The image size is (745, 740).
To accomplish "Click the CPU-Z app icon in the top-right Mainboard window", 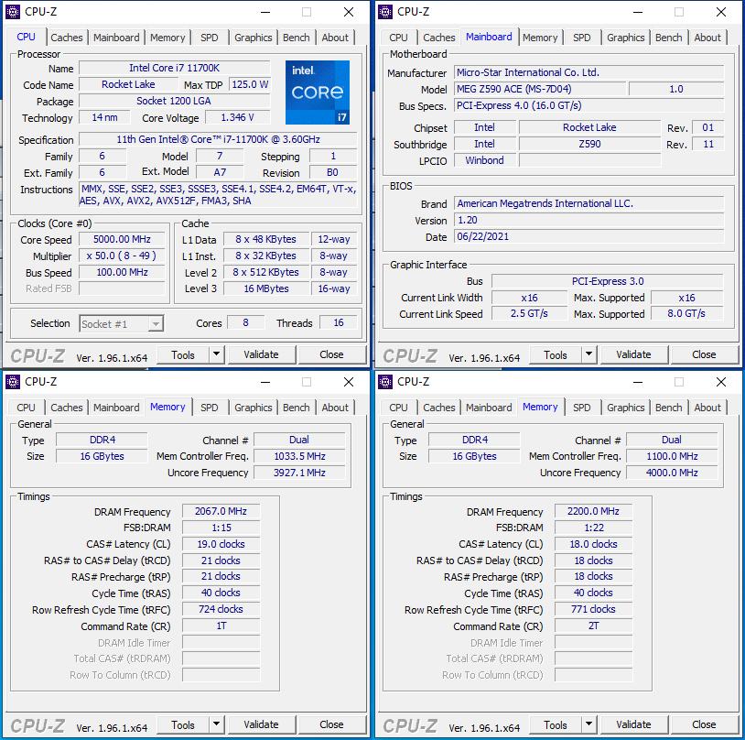I will (x=385, y=12).
